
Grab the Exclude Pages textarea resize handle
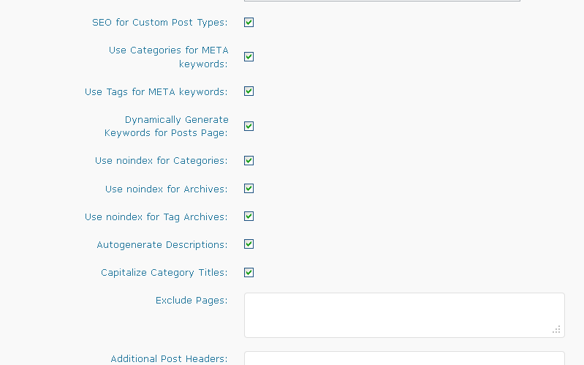click(556, 330)
